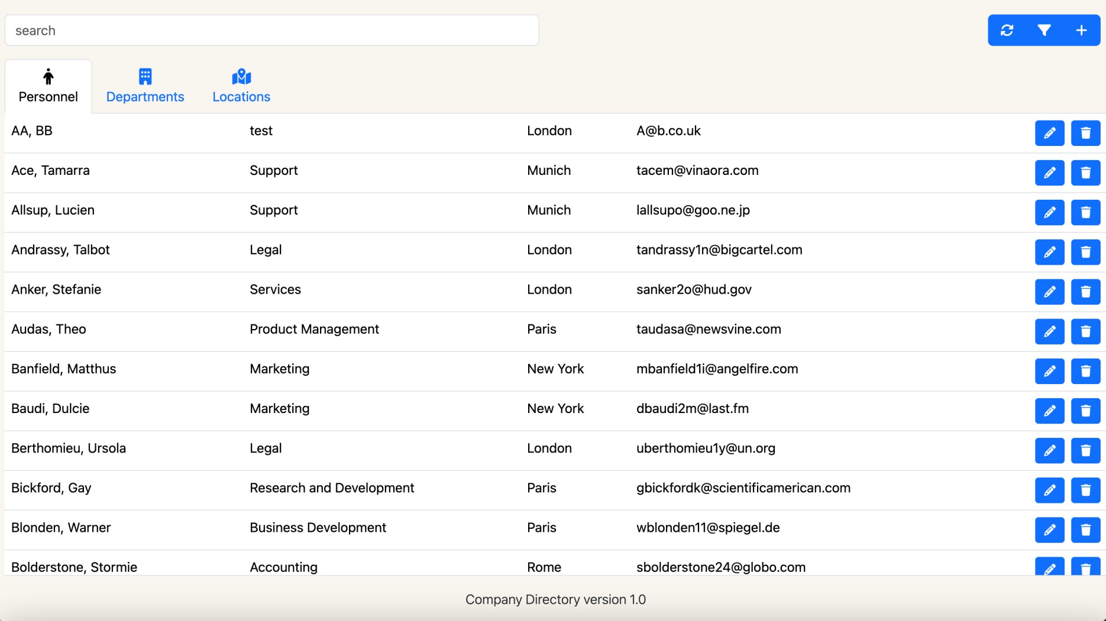Edit the Ace, Tamarra record
Image resolution: width=1106 pixels, height=621 pixels.
1049,173
